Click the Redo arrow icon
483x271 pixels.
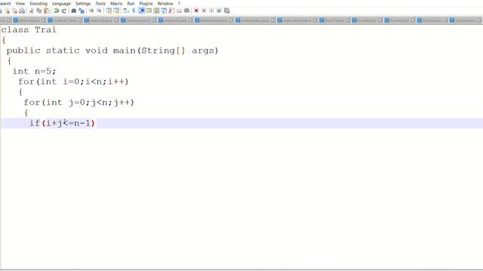(x=64, y=11)
